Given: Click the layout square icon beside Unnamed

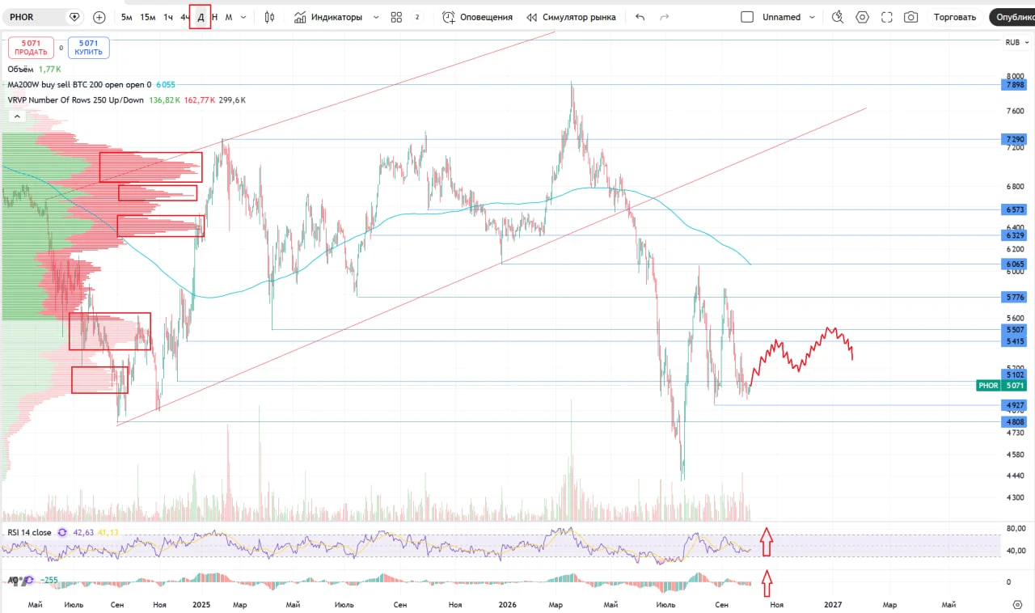Looking at the screenshot, I should tap(747, 17).
